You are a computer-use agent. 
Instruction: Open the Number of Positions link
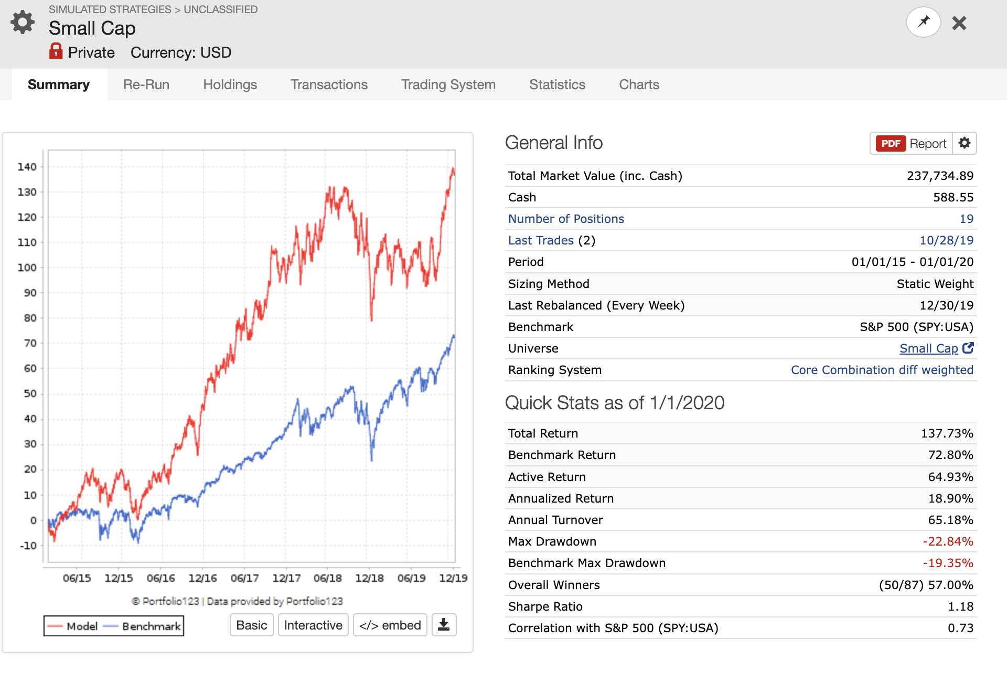(x=566, y=219)
